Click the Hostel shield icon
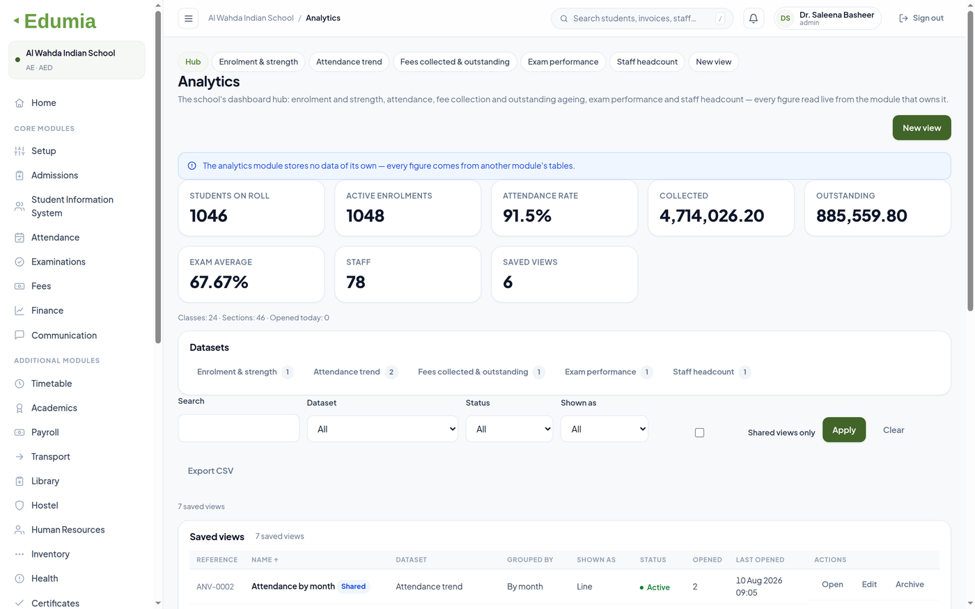This screenshot has height=609, width=975. click(19, 505)
